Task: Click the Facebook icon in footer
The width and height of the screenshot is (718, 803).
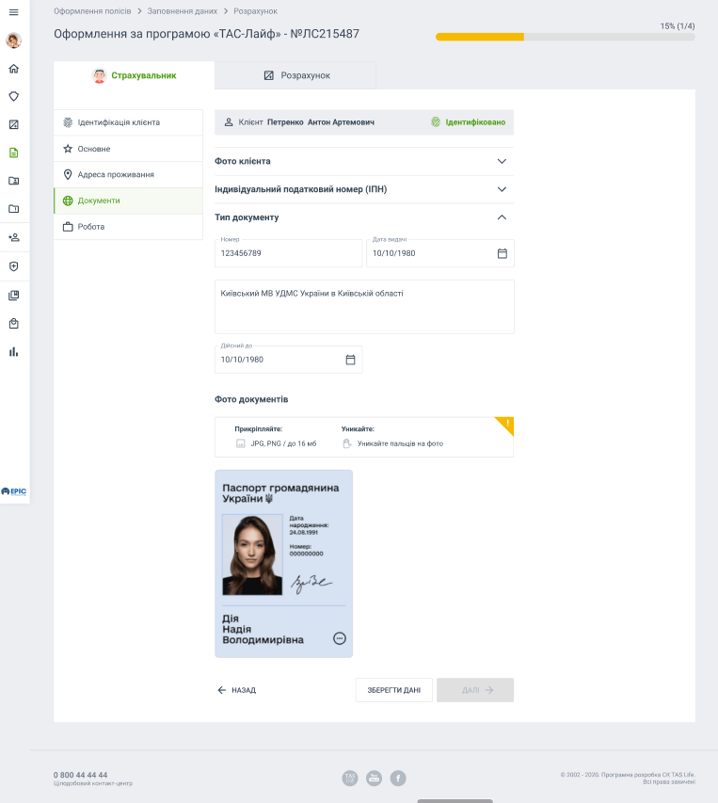Action: [398, 778]
